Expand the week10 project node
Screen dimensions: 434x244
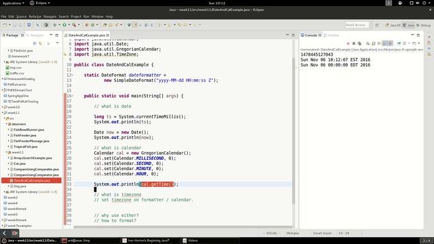[3, 107]
